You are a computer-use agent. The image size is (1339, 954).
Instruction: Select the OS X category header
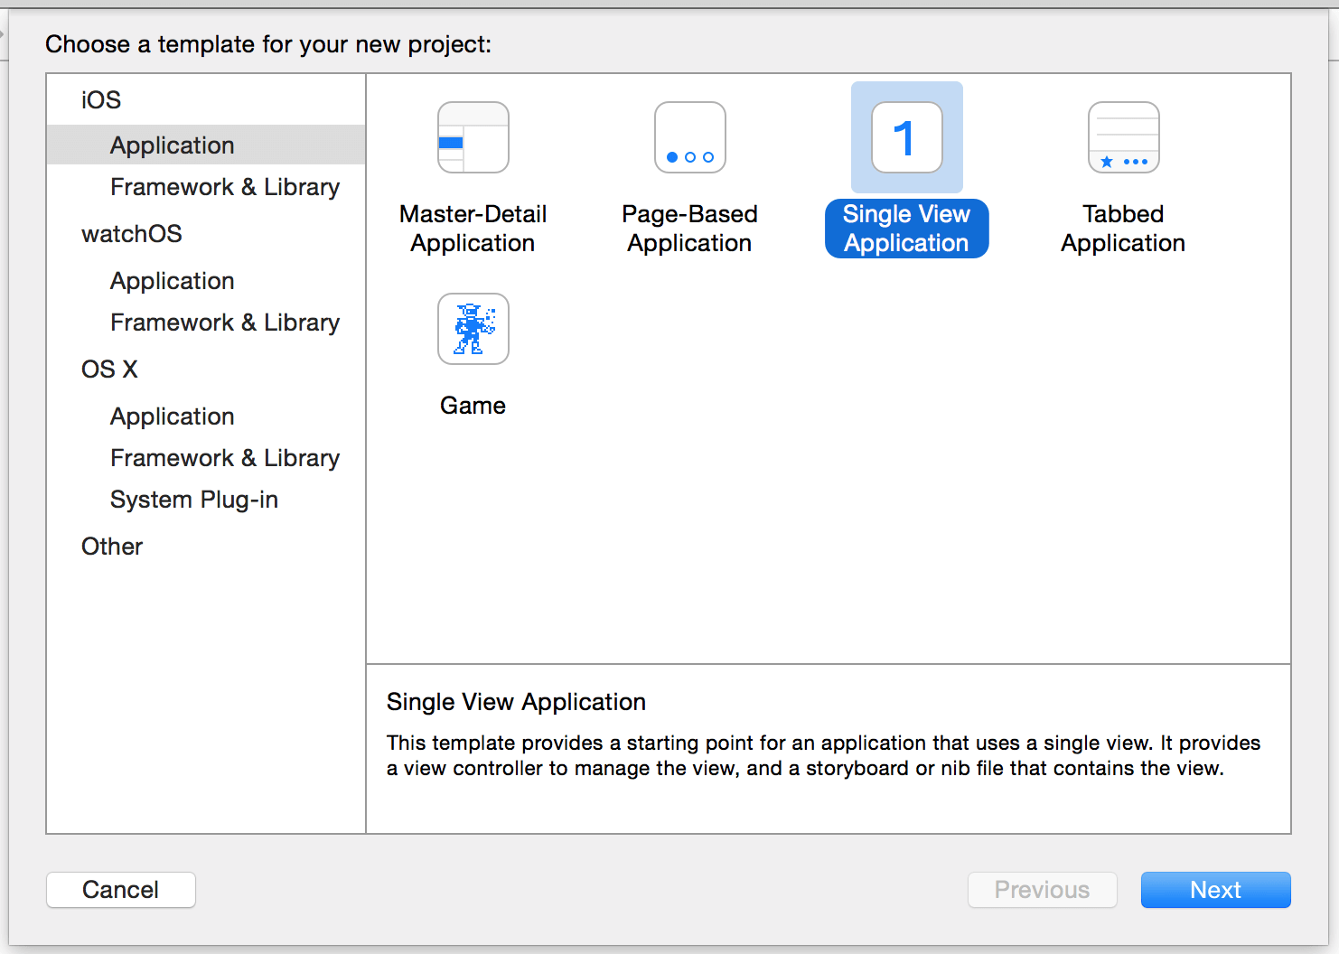point(109,369)
